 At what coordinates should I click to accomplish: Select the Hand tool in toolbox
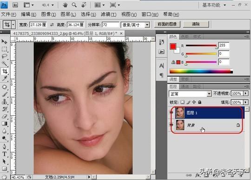tap(4, 177)
